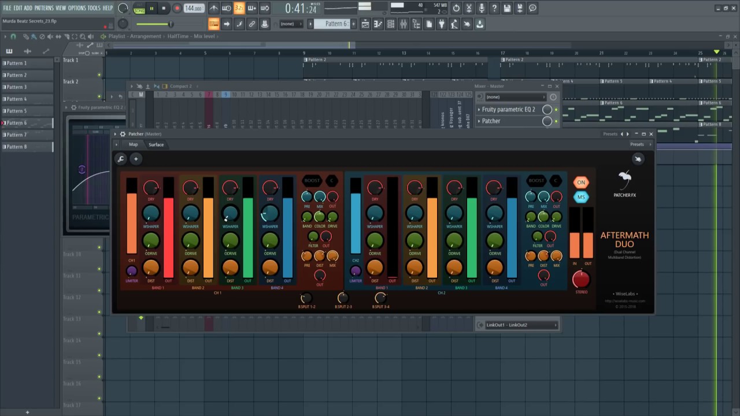
Task: Open audio editor scissors icon
Action: pos(469,8)
